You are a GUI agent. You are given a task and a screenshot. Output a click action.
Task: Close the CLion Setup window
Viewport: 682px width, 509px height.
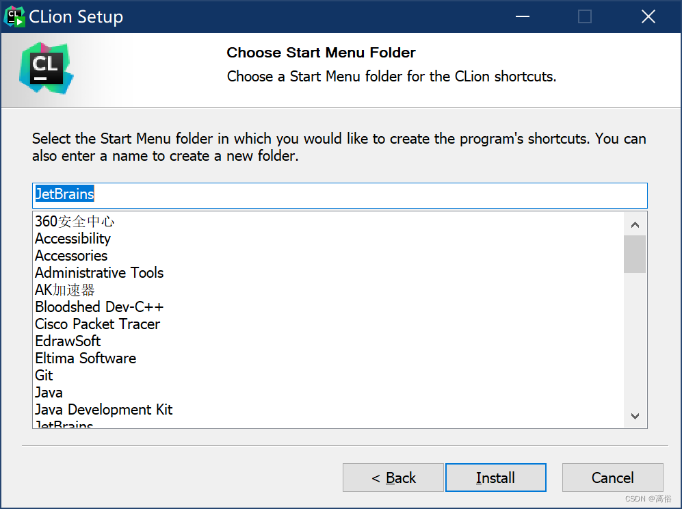(x=648, y=16)
